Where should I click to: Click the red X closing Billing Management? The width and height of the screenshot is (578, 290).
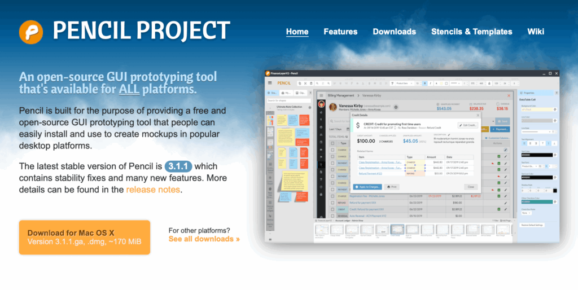point(509,95)
